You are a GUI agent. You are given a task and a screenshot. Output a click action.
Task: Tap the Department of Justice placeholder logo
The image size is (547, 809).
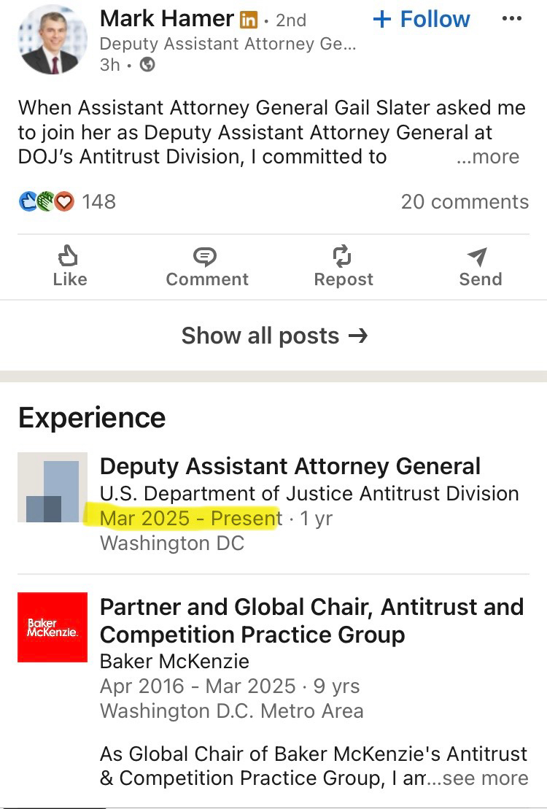53,487
